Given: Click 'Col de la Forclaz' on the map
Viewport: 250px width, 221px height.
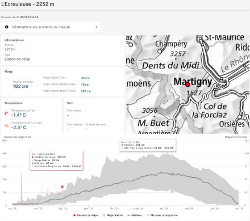Looking at the screenshot, I should (209, 110).
